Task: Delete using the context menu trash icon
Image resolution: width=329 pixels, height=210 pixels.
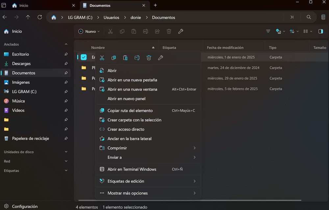Action: coord(149,58)
